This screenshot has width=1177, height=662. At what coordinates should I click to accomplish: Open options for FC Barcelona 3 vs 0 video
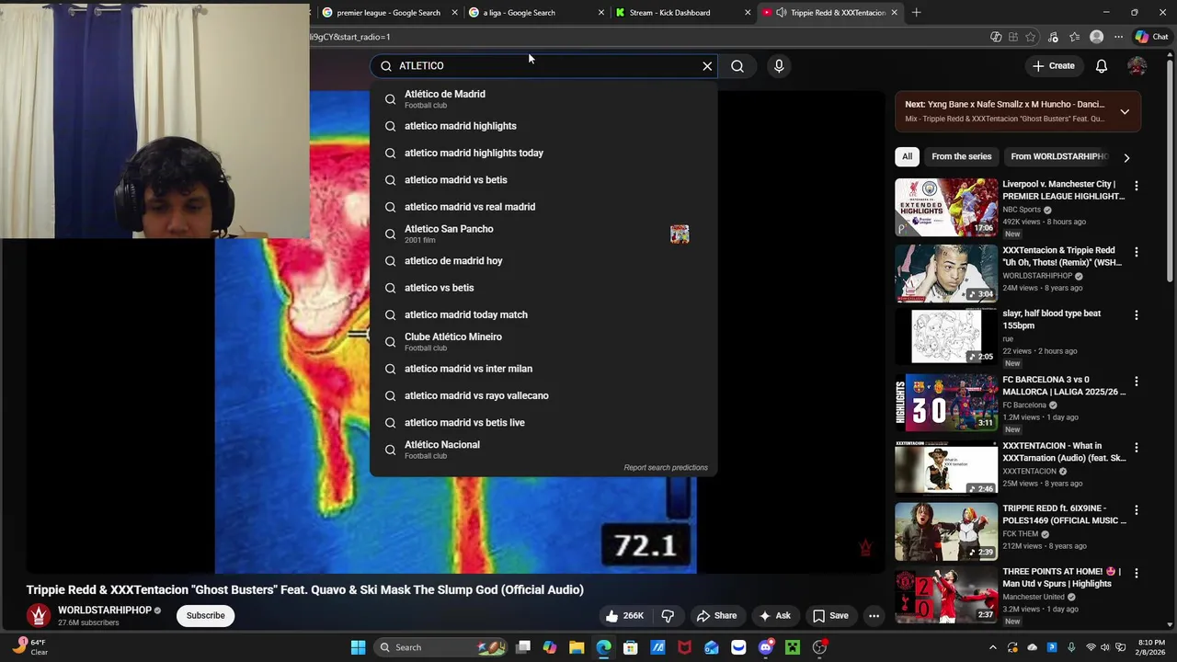point(1137,382)
